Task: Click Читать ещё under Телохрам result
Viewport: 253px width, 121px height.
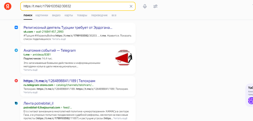Action: coord(31,92)
